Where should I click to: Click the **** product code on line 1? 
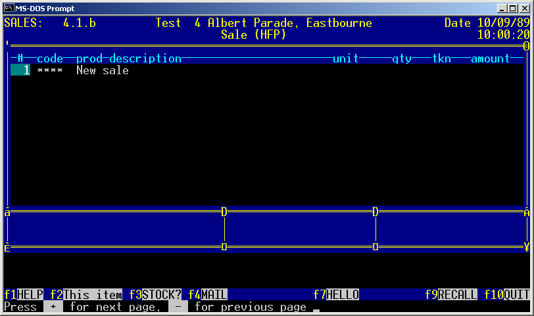click(x=50, y=70)
